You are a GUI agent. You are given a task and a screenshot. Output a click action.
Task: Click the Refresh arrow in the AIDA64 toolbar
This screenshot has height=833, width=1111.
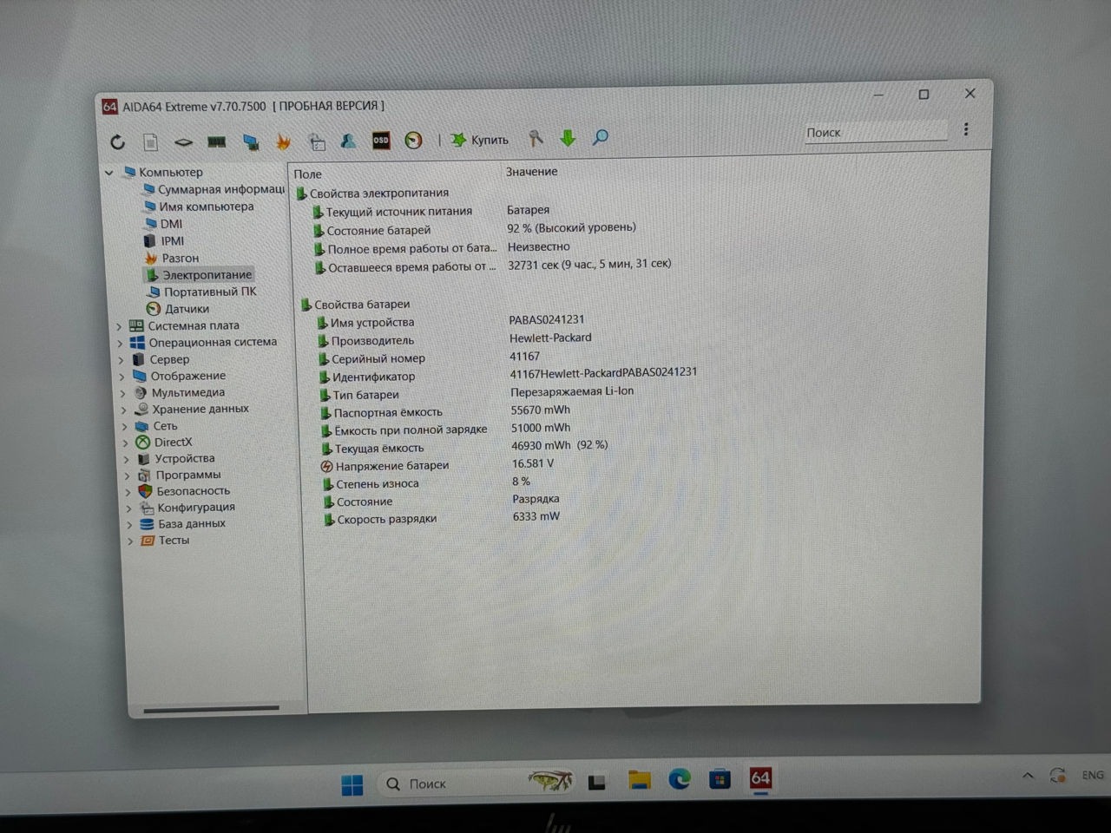coord(118,141)
